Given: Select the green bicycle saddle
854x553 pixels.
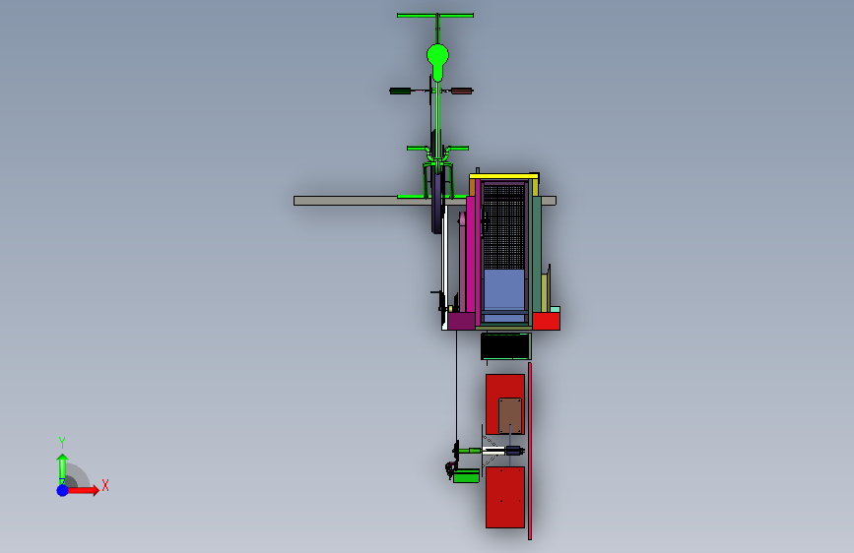Looking at the screenshot, I should point(437,62).
